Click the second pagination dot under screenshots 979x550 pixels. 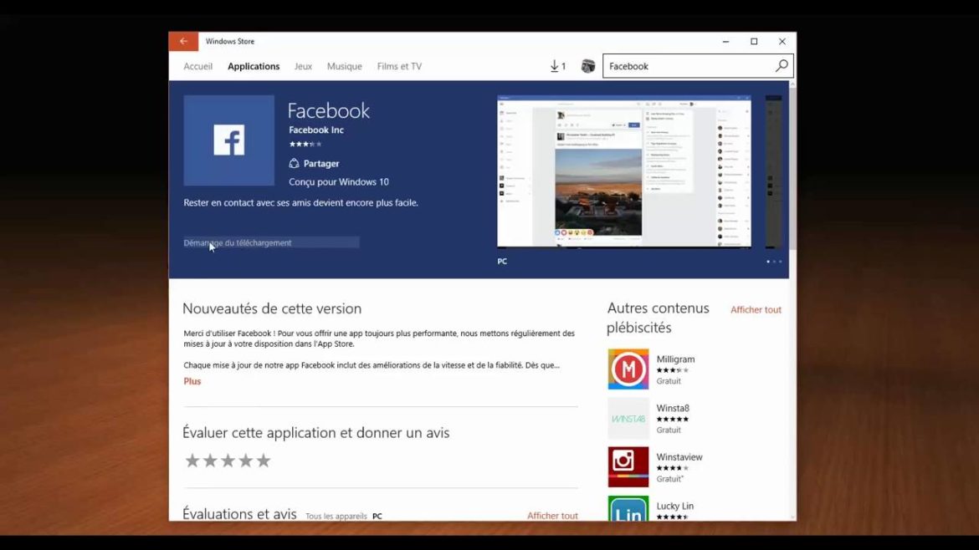point(774,261)
